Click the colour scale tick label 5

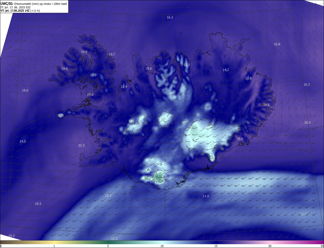[108, 246]
